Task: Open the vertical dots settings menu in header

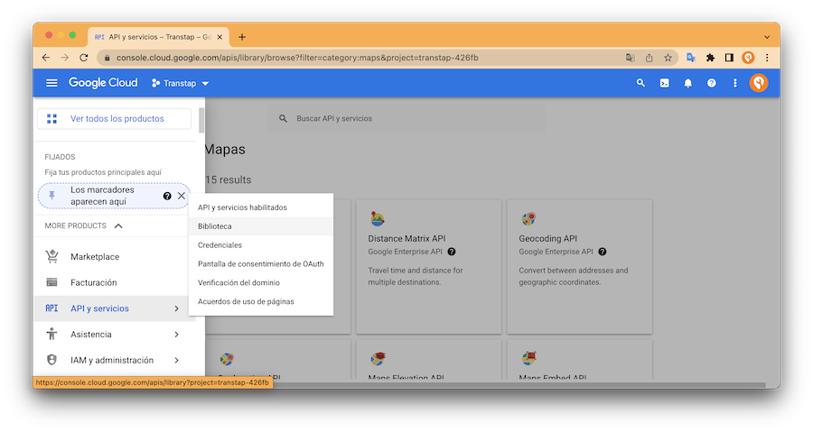Action: click(734, 83)
